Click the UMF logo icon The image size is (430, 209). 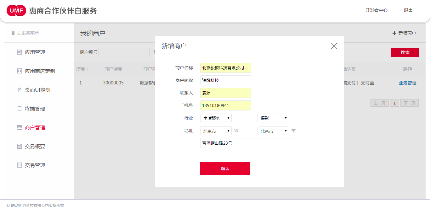[16, 11]
